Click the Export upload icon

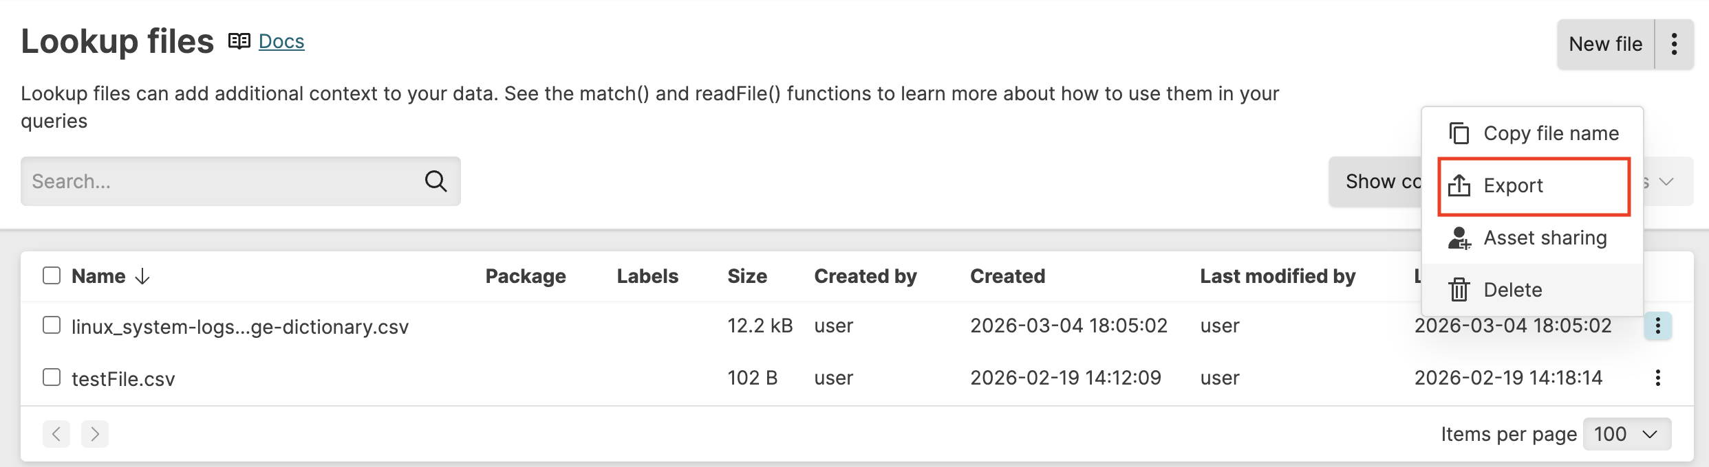1458,185
